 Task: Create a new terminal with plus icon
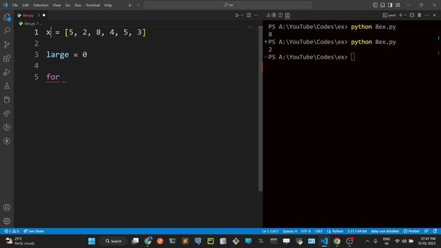401,15
